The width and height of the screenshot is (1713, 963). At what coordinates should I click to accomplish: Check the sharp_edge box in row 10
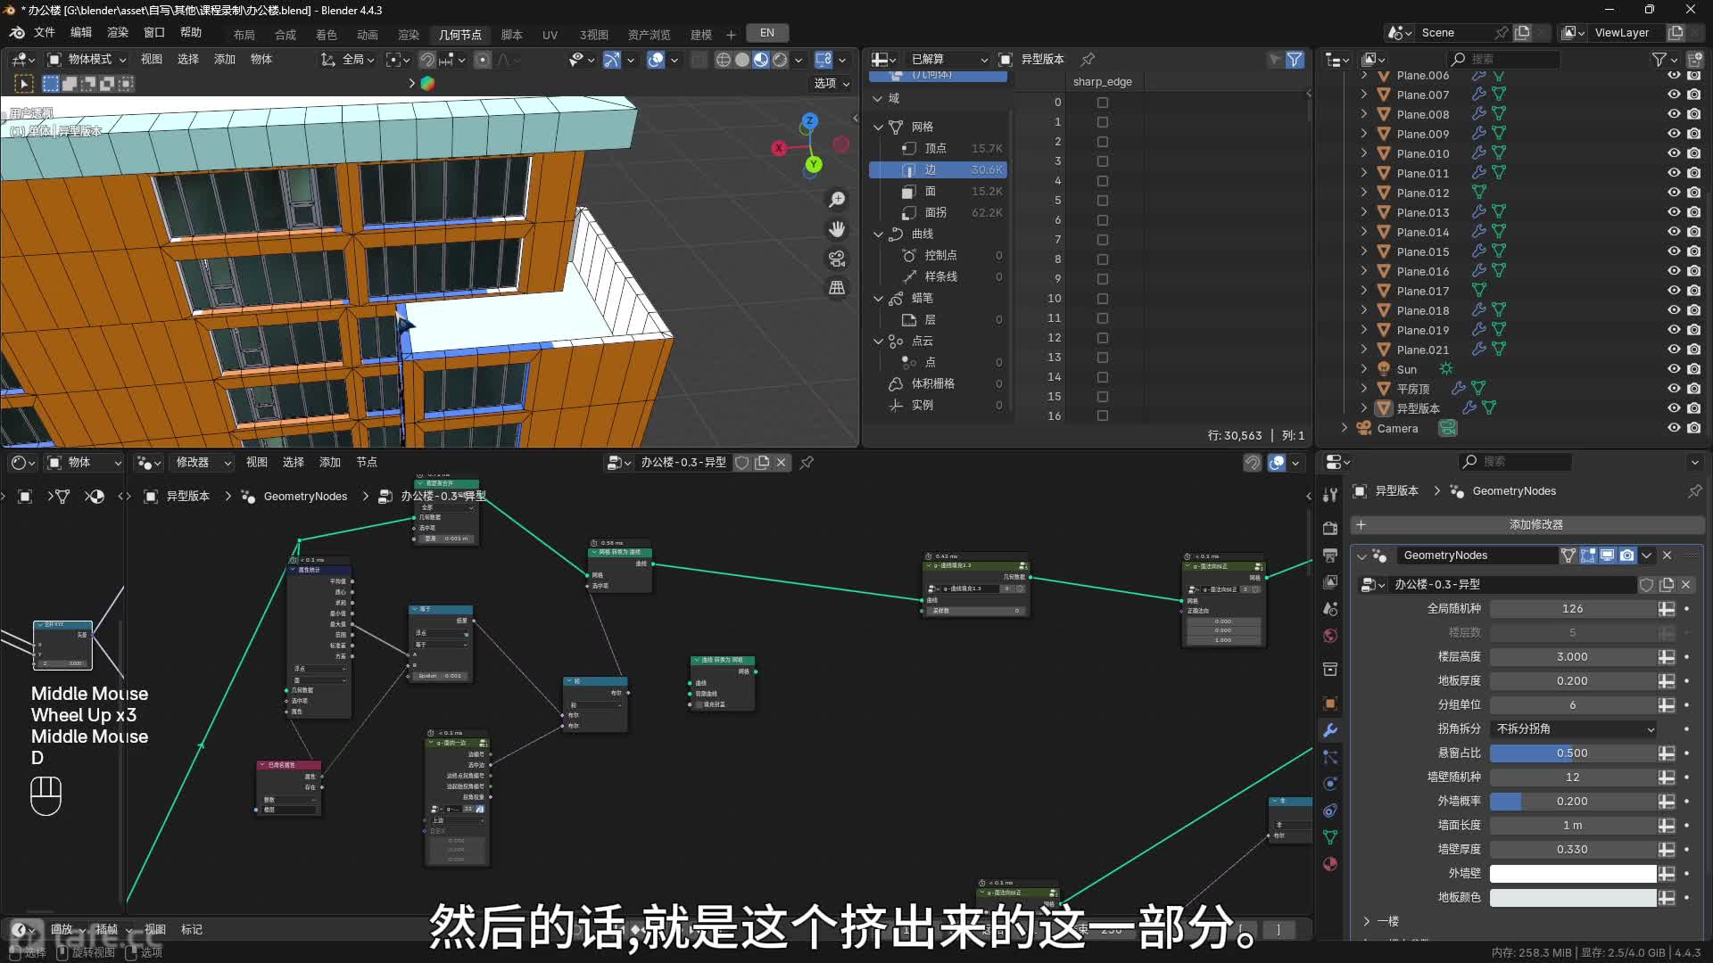pyautogui.click(x=1102, y=299)
